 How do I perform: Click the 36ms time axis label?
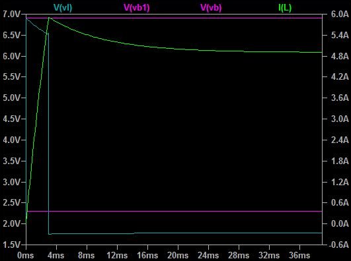tap(299, 255)
